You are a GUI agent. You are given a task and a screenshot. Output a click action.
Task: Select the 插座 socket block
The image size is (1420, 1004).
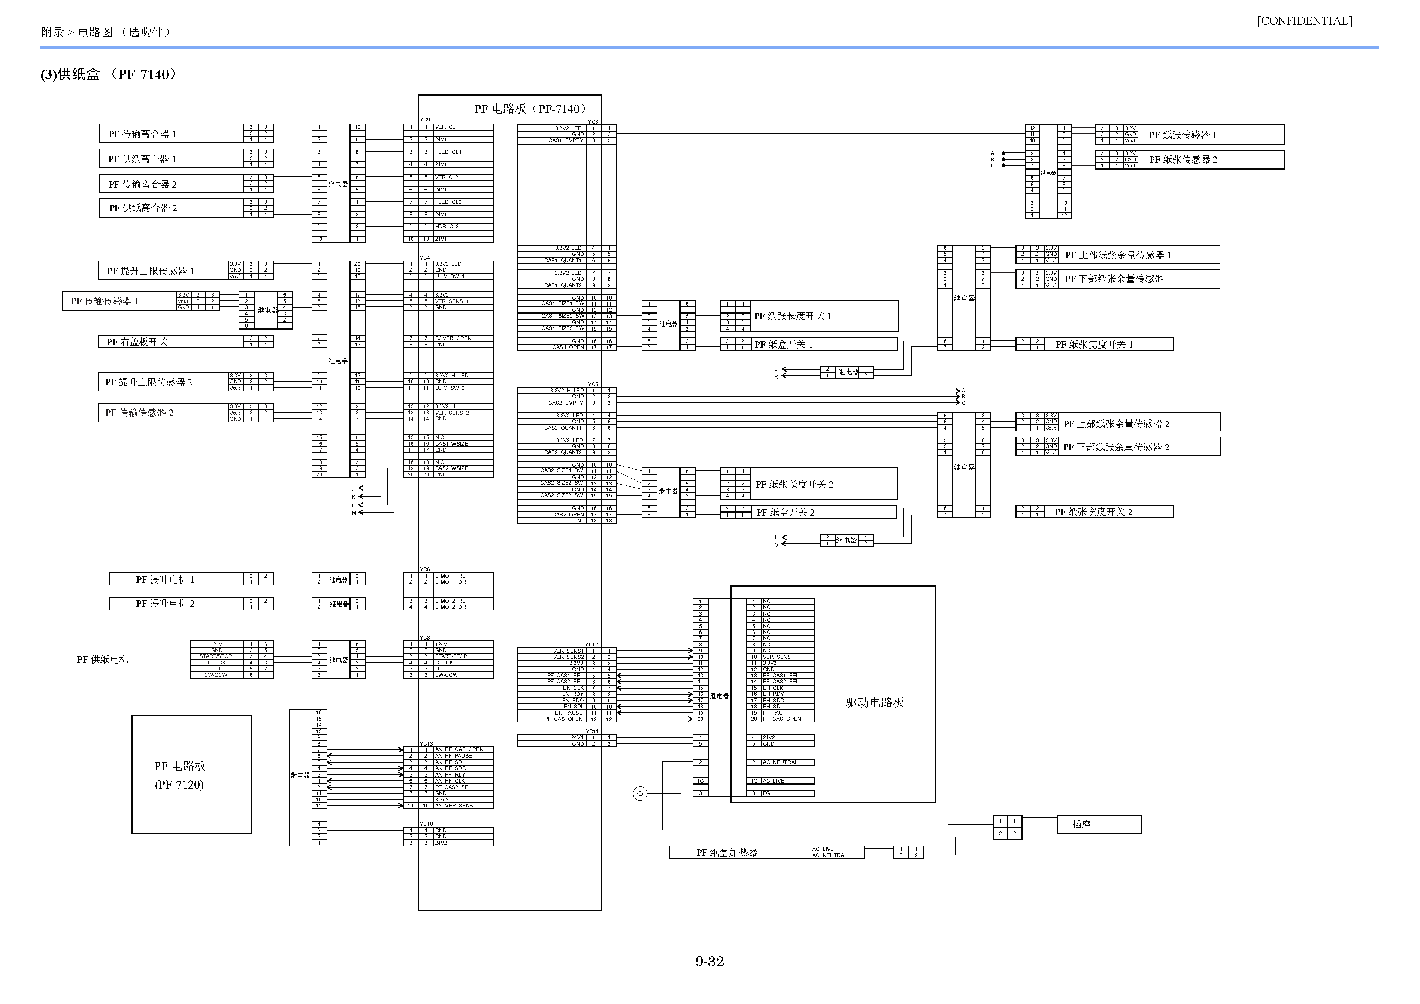(x=1099, y=824)
